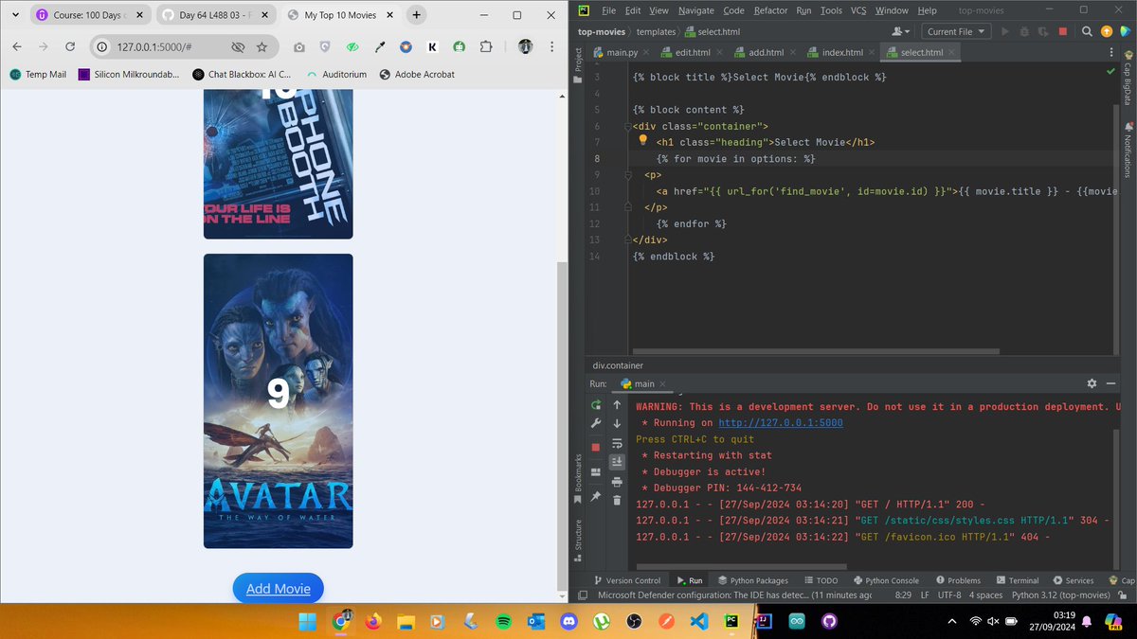Image resolution: width=1137 pixels, height=639 pixels.
Task: Click the intention lightbulb on line 7
Action: (642, 141)
